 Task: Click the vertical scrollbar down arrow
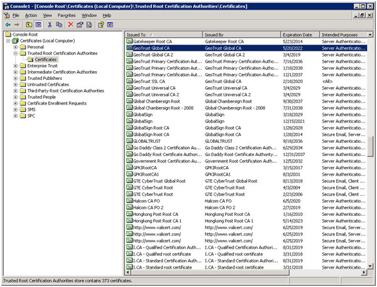(x=370, y=266)
